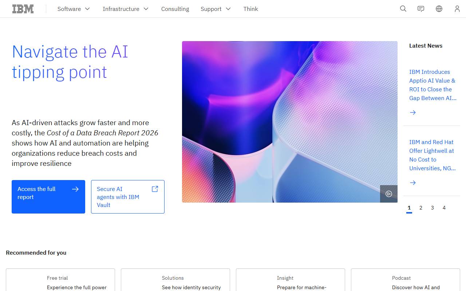Click the Navigate the AI tipping point heading

70,62
